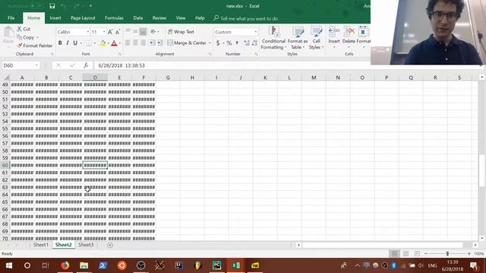Open the Insert ribbon tab

click(55, 18)
